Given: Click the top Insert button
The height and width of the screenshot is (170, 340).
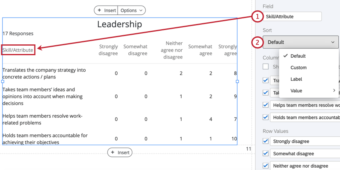Looking at the screenshot, I should [106, 10].
